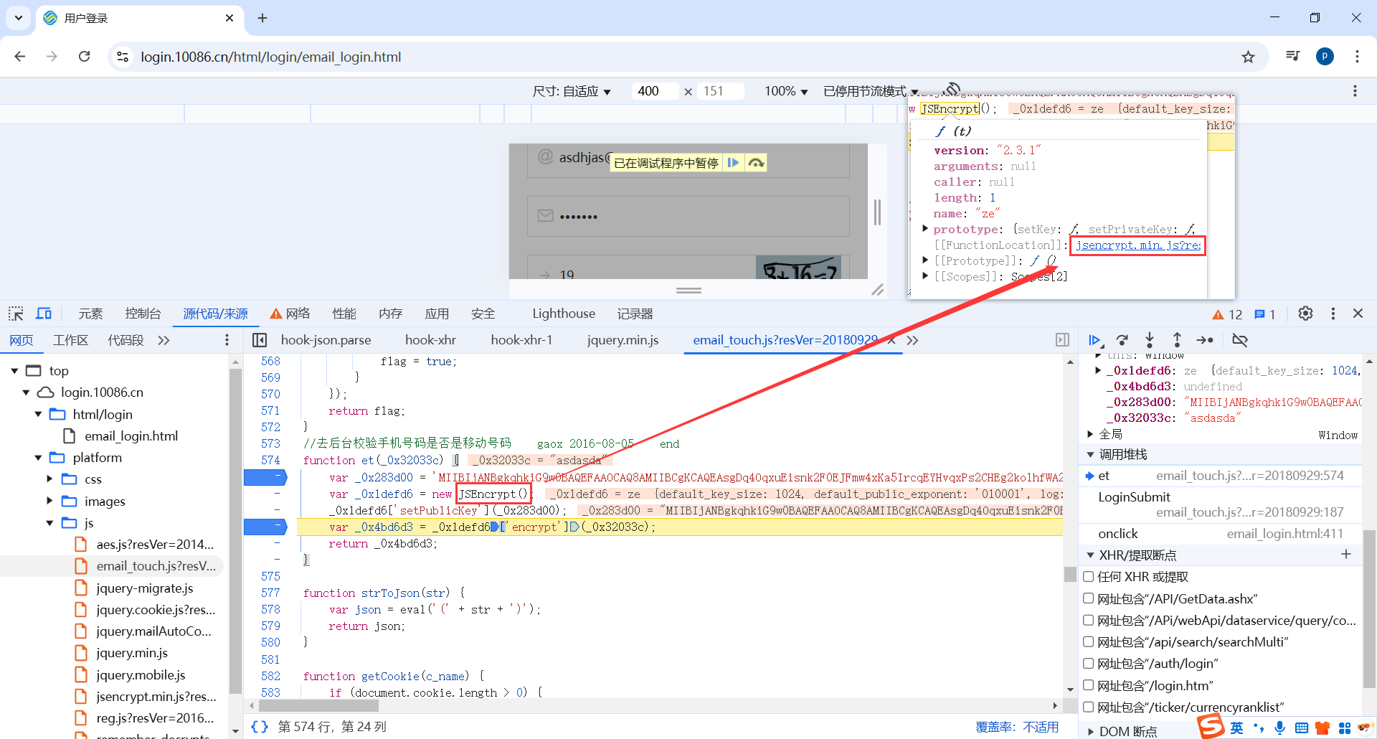Check the /login.htm URL breakpoint
The image size is (1377, 739).
[1089, 685]
